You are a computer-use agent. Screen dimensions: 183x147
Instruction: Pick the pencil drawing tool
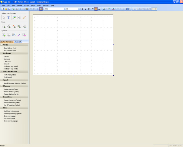[x=24, y=18]
